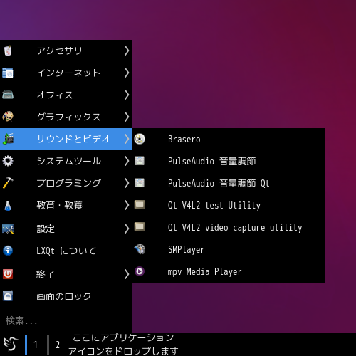Viewport: 356px width, 356px height.
Task: Open the グラフィックス menu category
Action: [66, 117]
